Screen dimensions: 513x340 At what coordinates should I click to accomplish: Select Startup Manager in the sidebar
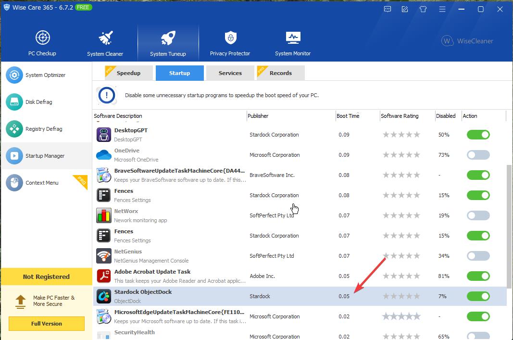coord(47,156)
